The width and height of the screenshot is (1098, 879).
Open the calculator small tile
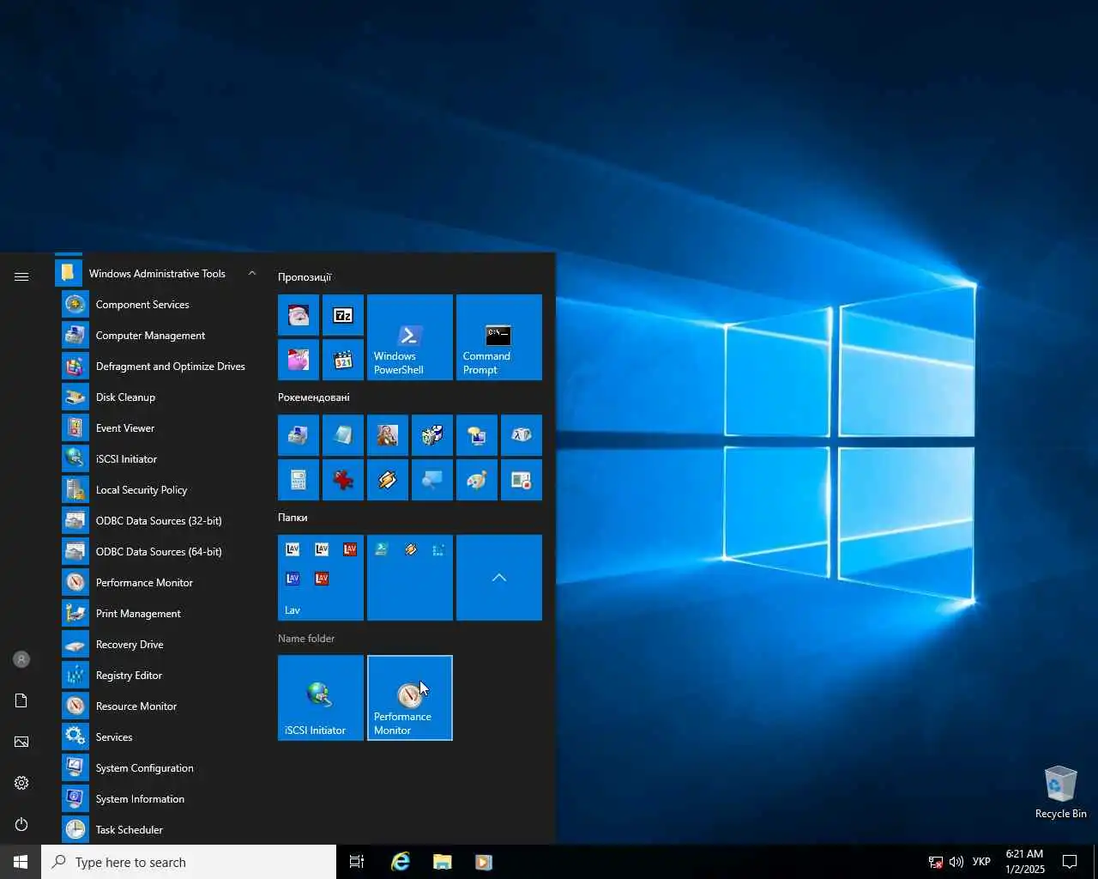pyautogui.click(x=299, y=480)
